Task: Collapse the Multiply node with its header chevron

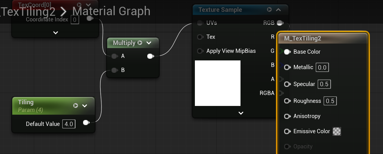Action: tap(149, 43)
